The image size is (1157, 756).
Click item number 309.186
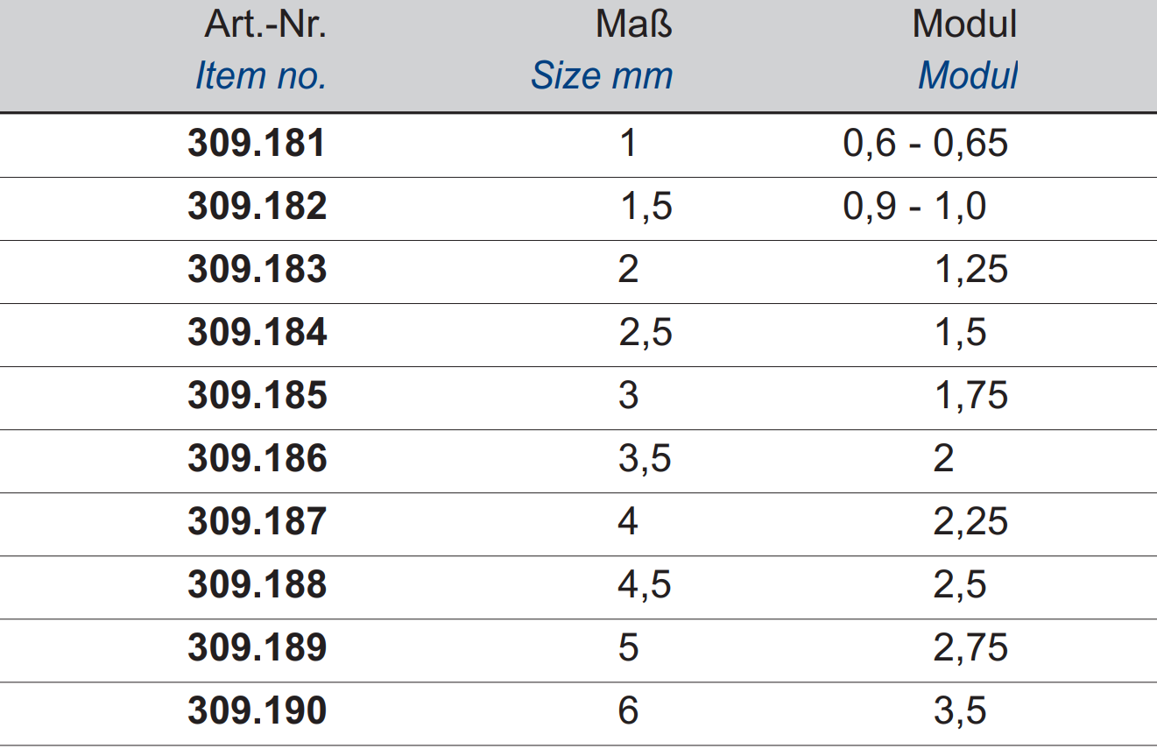pyautogui.click(x=257, y=459)
